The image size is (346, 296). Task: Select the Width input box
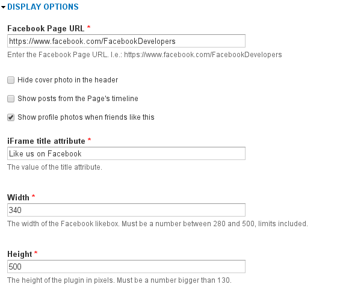coord(126,210)
